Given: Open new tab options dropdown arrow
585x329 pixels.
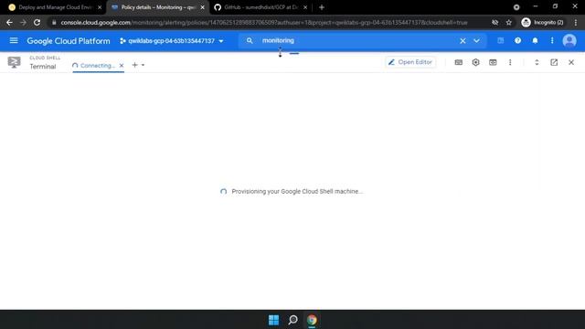Looking at the screenshot, I should (143, 65).
